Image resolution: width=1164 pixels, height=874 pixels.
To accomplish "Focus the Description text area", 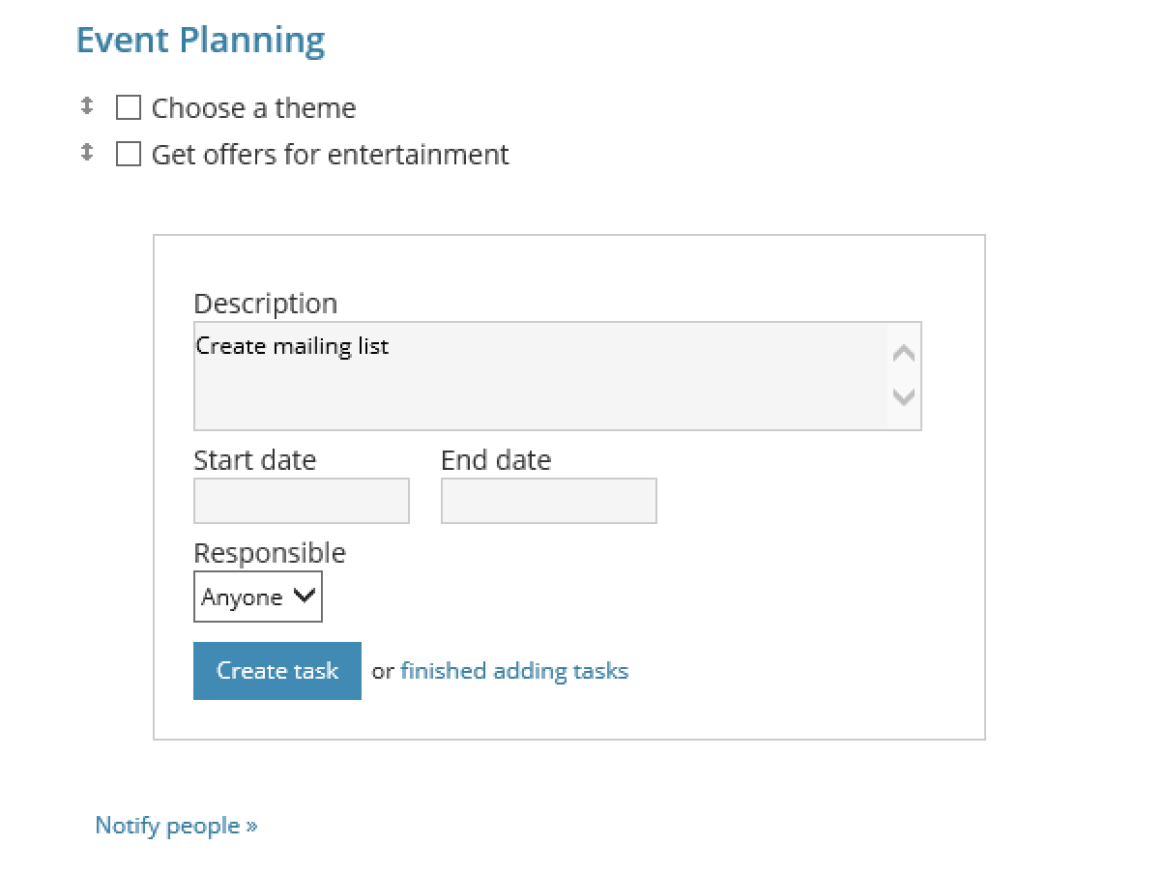I will coord(539,376).
